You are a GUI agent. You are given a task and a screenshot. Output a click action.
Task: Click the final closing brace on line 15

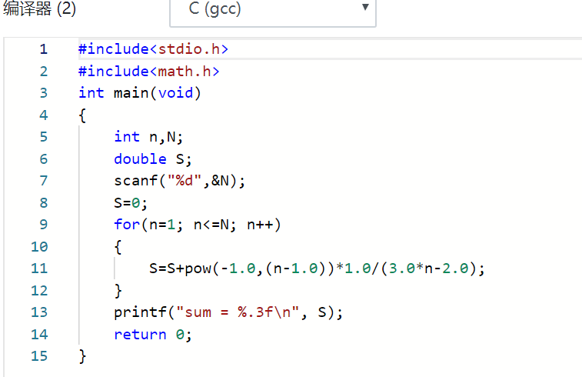point(82,356)
